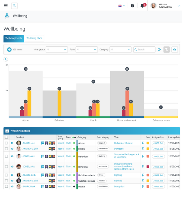
Task: Click into the filter Search field
Action: (x=144, y=49)
